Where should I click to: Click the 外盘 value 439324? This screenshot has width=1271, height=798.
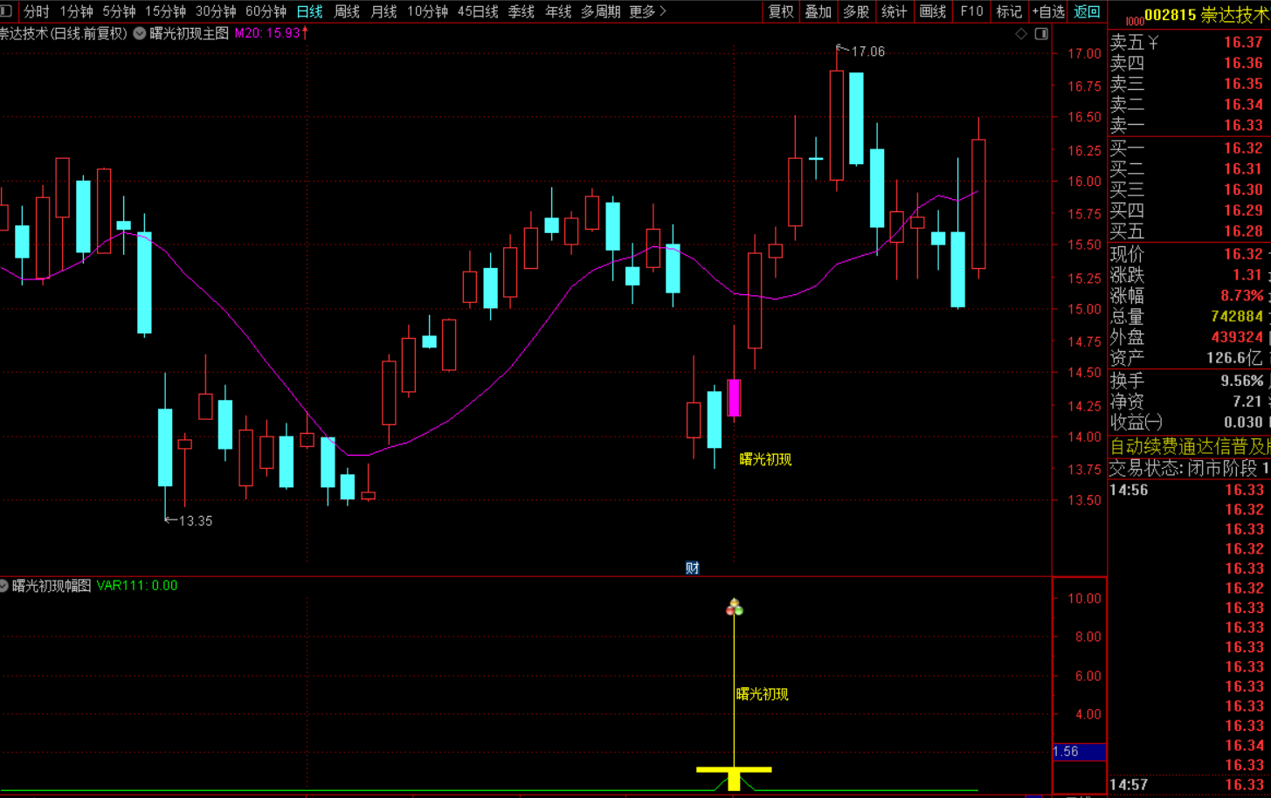click(1237, 337)
